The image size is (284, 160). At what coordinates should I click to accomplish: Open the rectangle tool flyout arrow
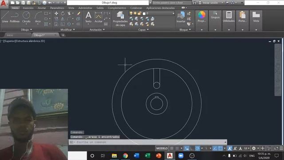pyautogui.click(x=50, y=13)
